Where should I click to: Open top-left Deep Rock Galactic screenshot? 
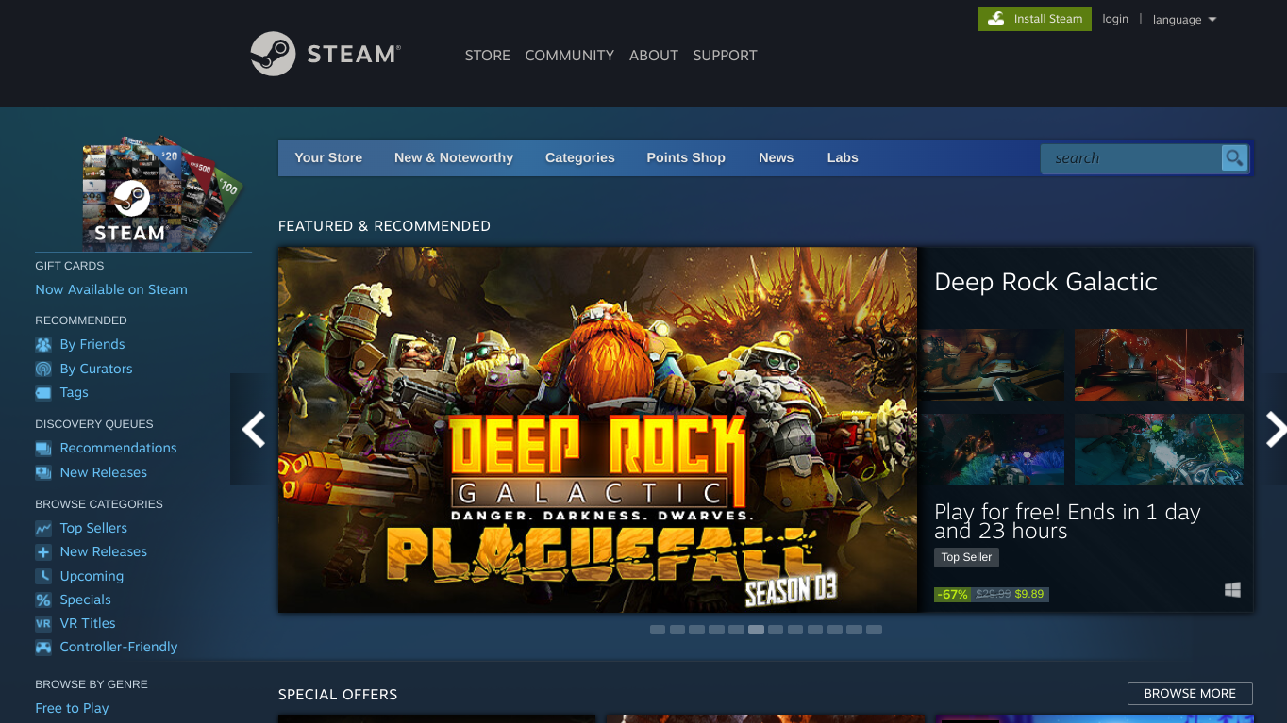click(992, 365)
